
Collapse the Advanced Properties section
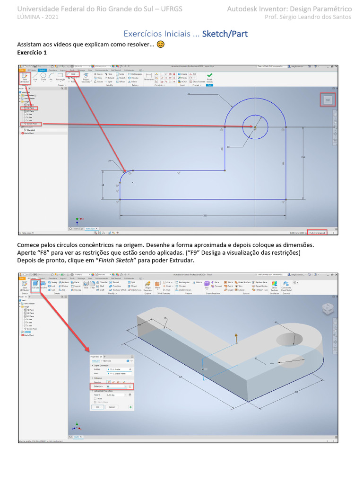pyautogui.click(x=93, y=391)
